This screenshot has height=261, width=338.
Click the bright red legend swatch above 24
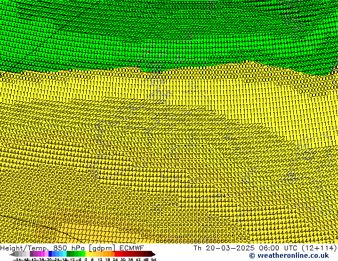pyautogui.click(x=116, y=254)
